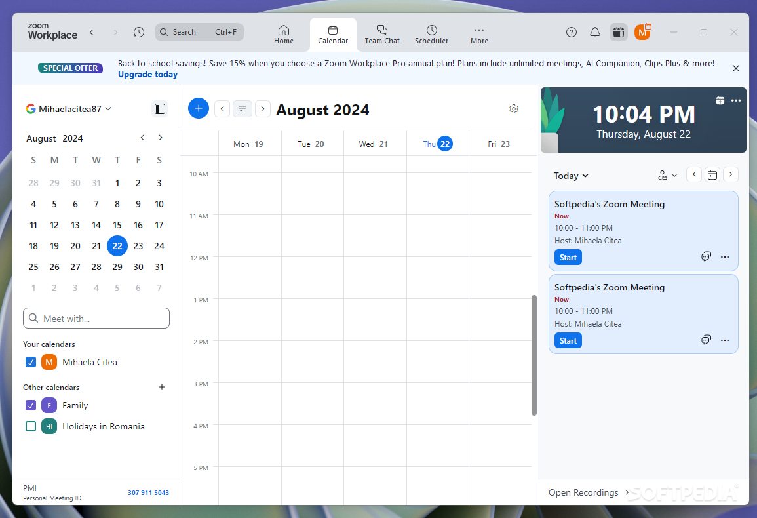Click Personal Meeting ID 307 911 5043
The height and width of the screenshot is (518, 757).
[148, 493]
